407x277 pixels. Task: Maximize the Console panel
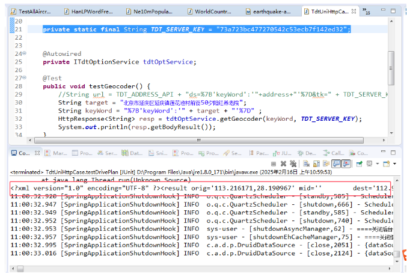pyautogui.click(x=393, y=152)
